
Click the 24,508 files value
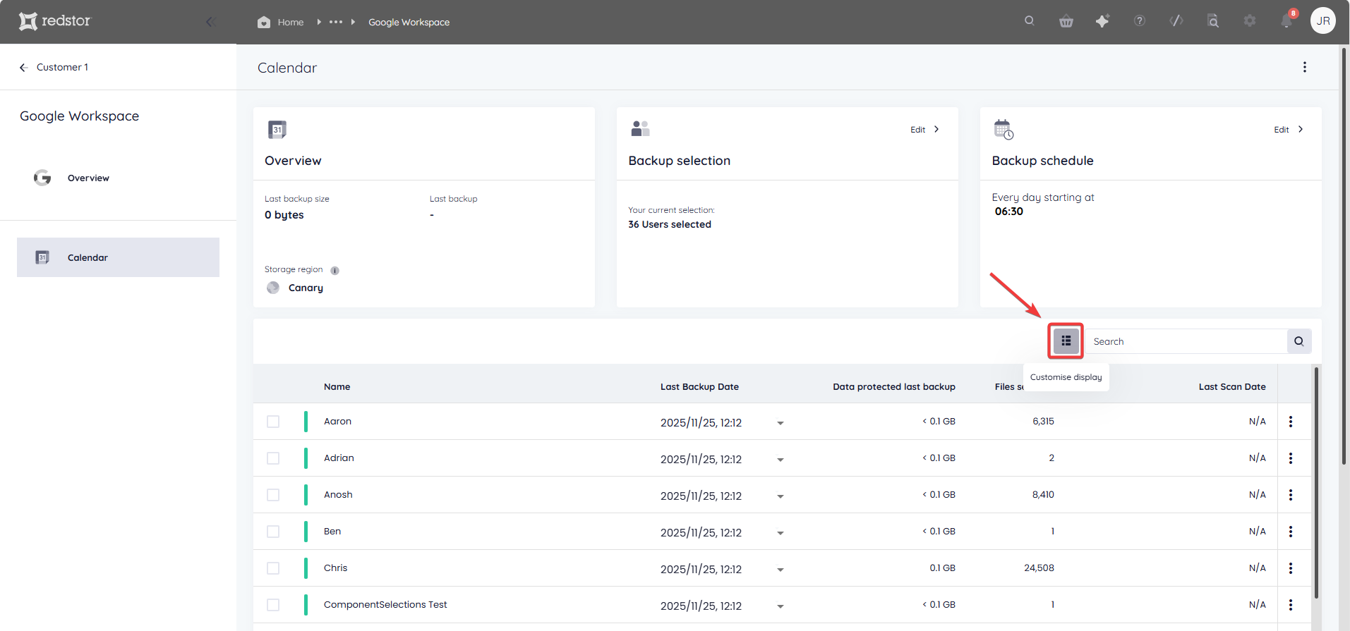tap(1039, 568)
